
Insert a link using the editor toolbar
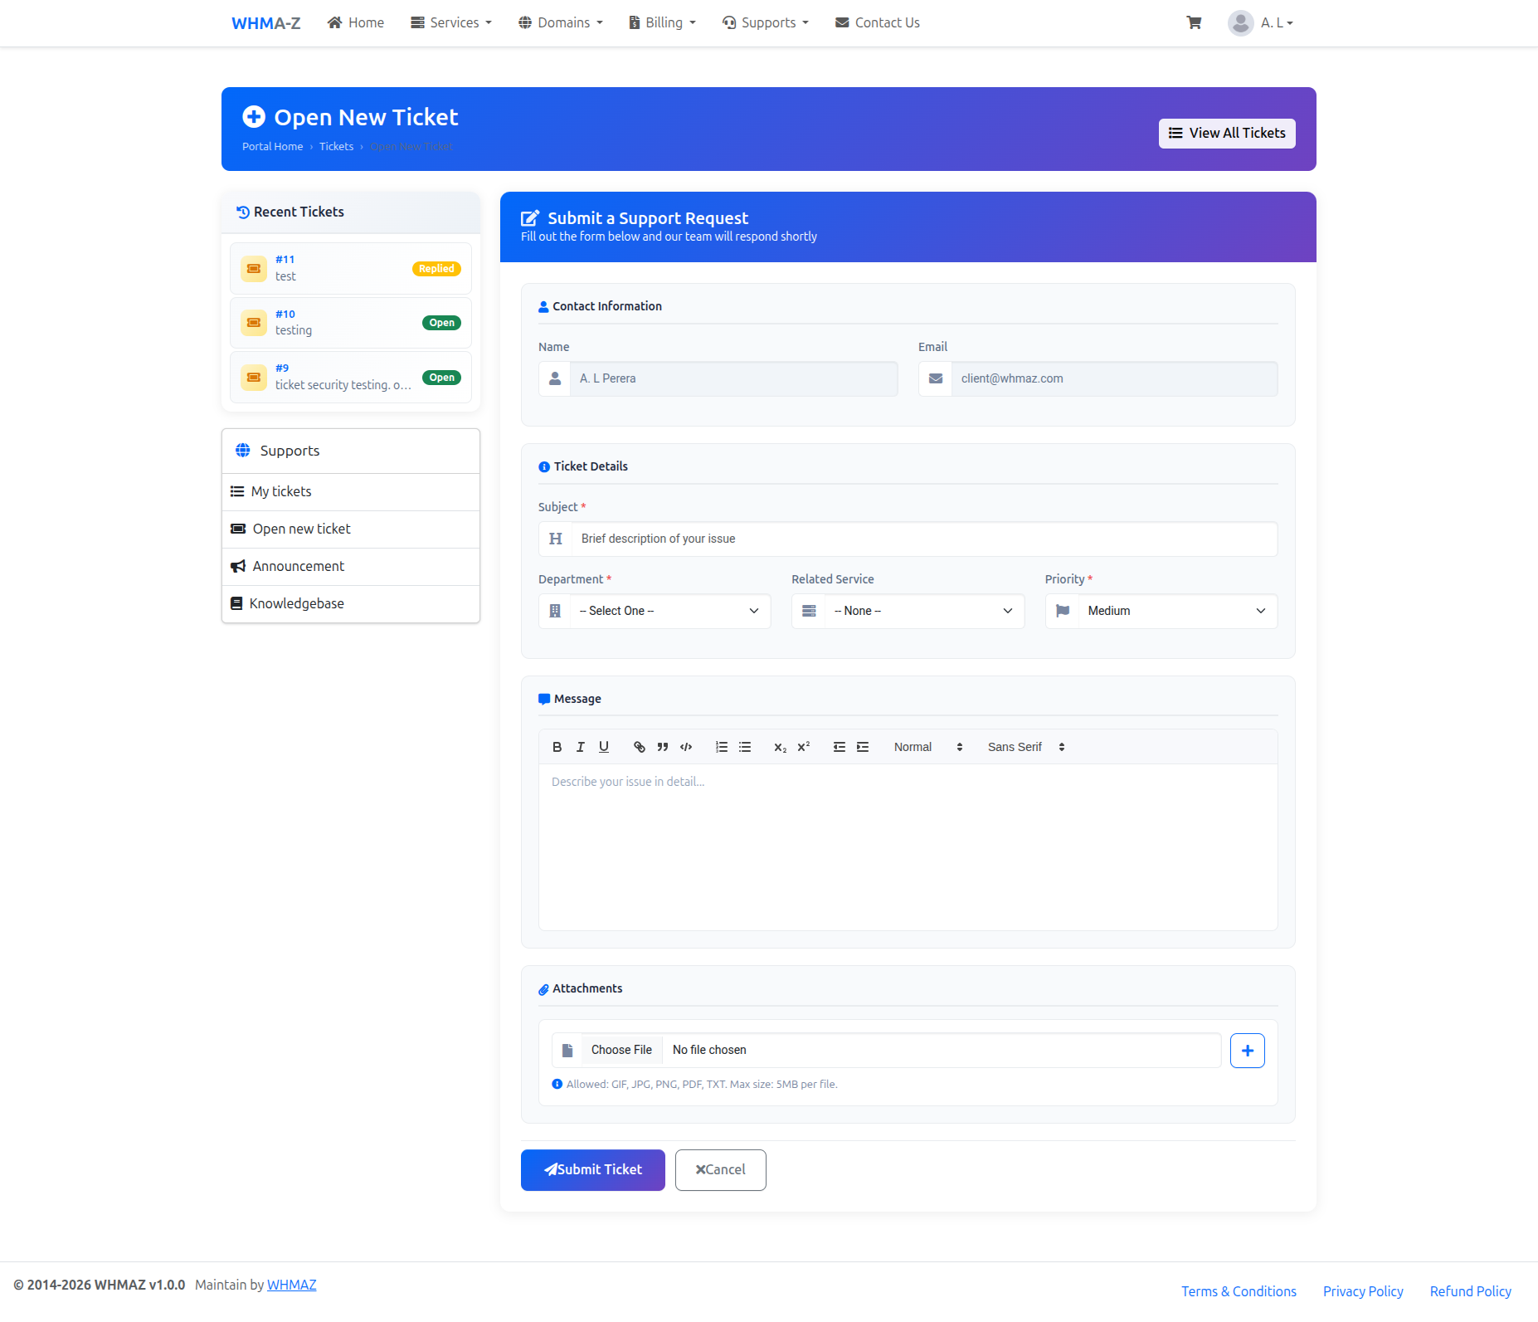[639, 746]
